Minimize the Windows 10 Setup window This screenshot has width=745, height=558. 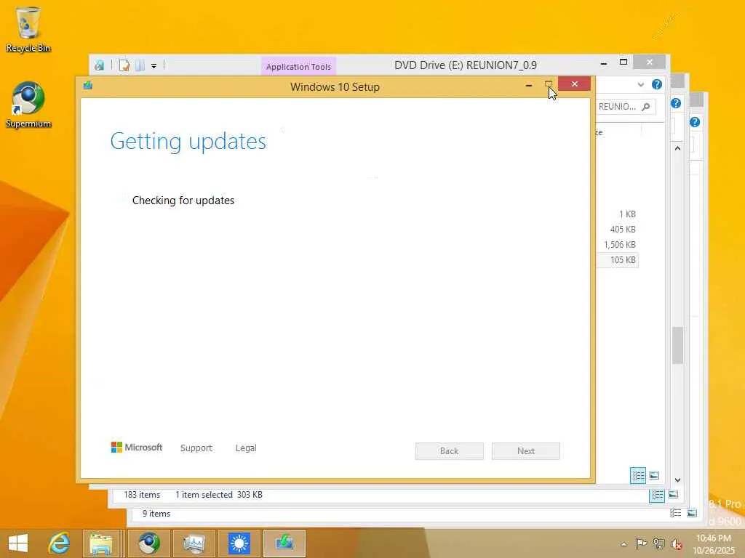coord(529,86)
